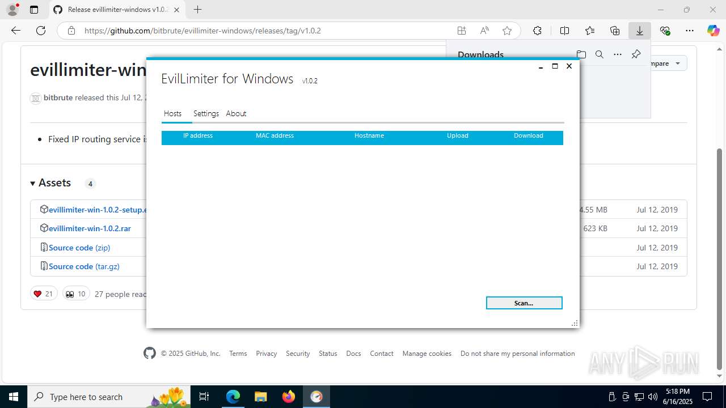
Task: Select EvilLimiter app icon in taskbar
Action: [x=316, y=397]
